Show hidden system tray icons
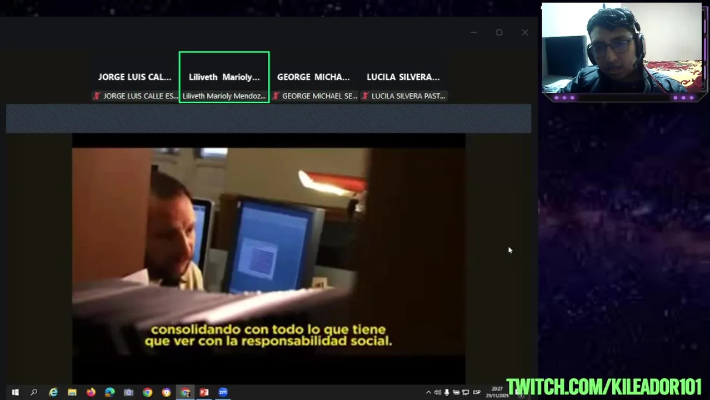 coord(428,392)
